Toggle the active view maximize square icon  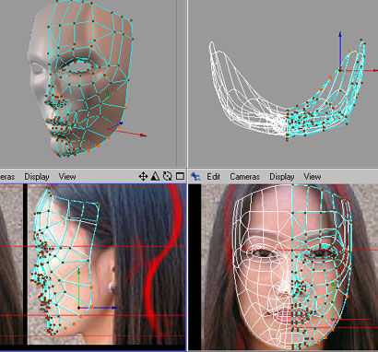(x=180, y=176)
